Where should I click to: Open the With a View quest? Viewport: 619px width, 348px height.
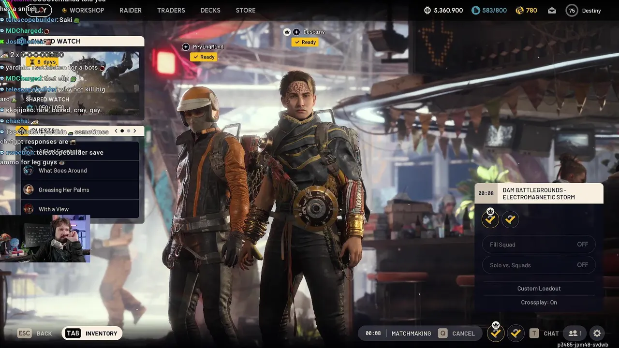pos(80,209)
